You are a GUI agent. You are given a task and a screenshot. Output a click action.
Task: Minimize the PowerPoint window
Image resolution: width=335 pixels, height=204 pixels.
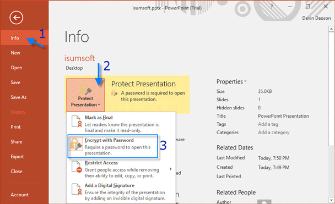pos(290,7)
